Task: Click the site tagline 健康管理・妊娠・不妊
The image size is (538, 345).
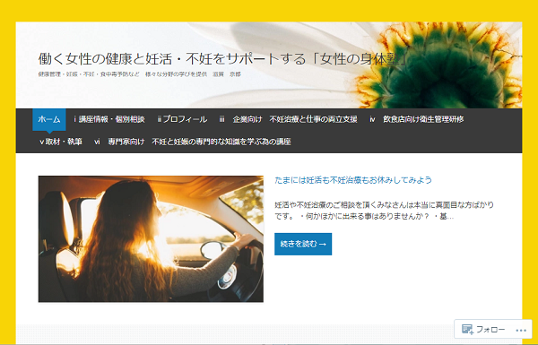Action: [x=140, y=74]
